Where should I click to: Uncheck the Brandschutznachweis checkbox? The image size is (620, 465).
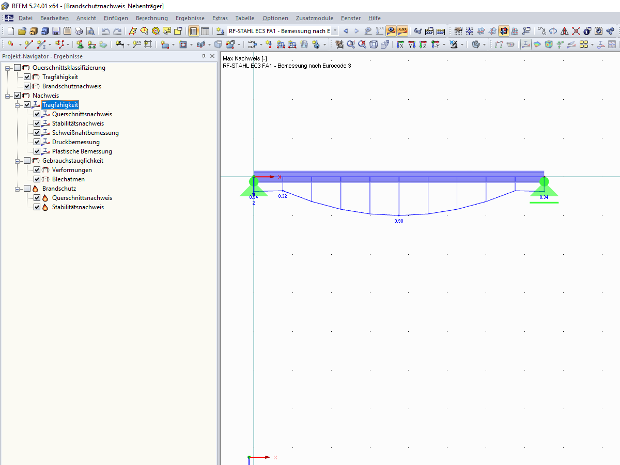27,86
